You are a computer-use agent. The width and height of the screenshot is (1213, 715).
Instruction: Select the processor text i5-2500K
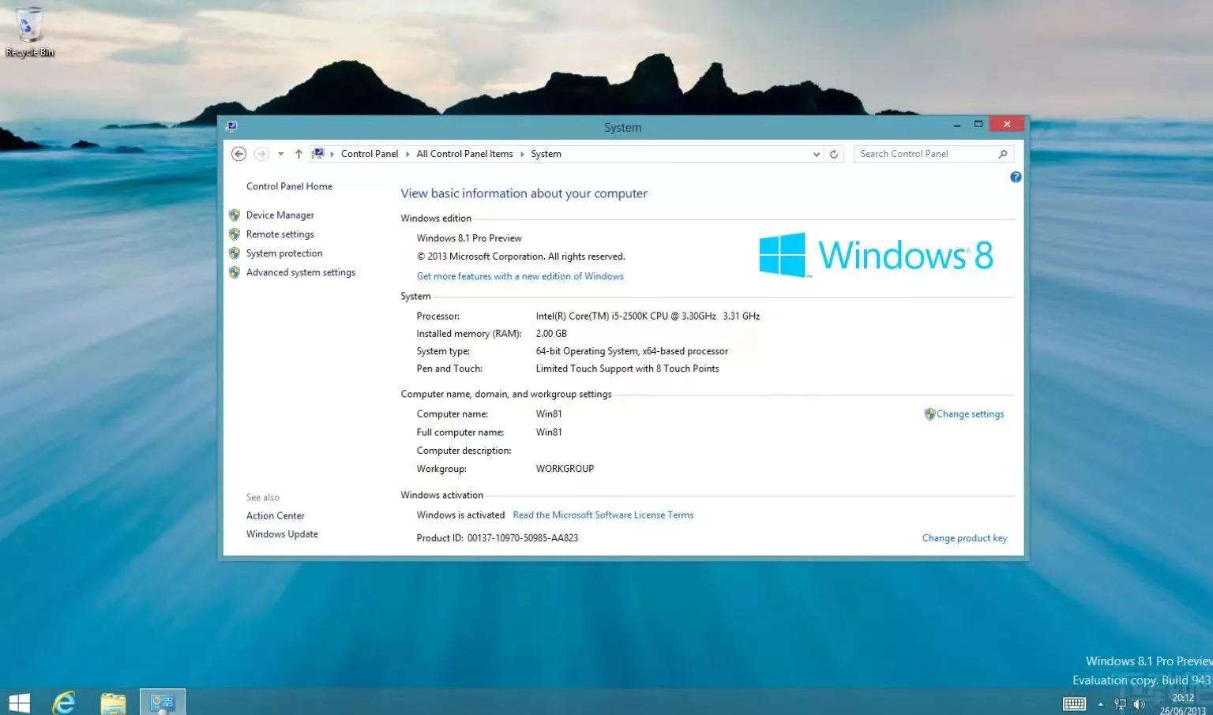[x=648, y=316]
